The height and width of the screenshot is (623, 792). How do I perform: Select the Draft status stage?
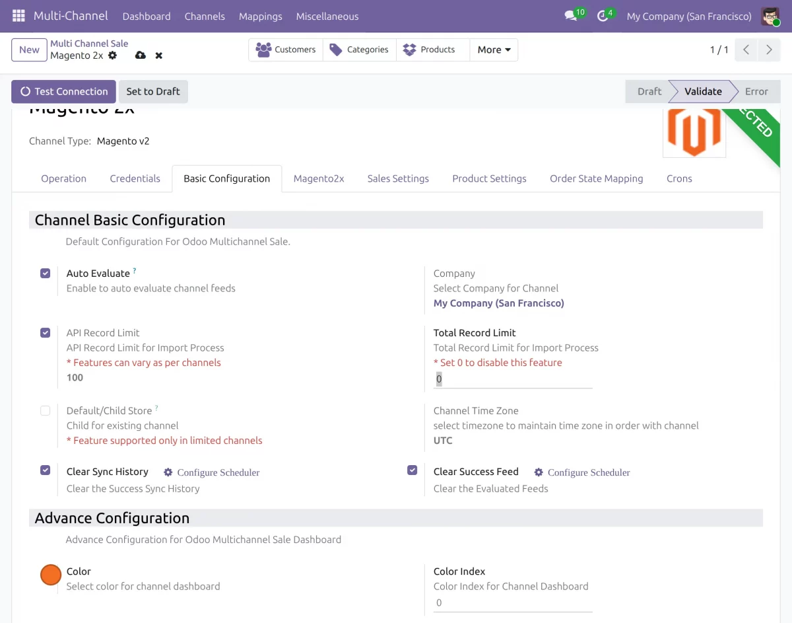point(649,91)
